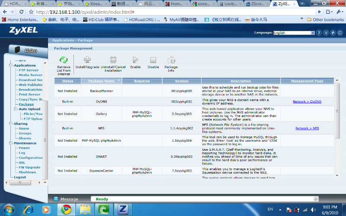The width and height of the screenshot is (346, 216).
Task: Click the Disable package icon
Action: (x=153, y=60)
